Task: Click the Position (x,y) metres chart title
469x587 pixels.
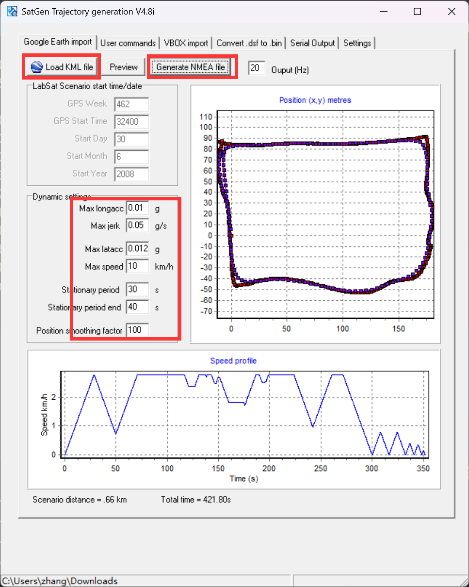Action: (x=315, y=100)
